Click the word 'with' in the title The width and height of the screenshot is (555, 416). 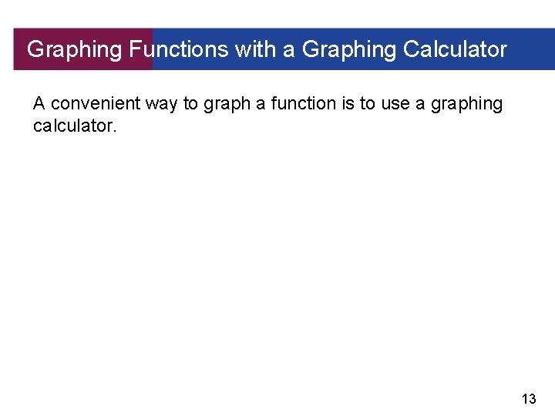(255, 49)
